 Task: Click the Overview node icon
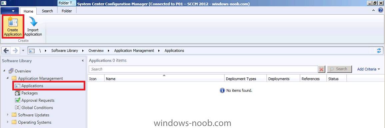(11, 71)
